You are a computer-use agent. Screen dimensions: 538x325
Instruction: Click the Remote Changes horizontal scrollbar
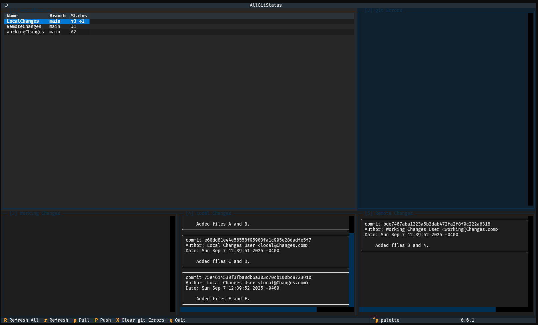[x=446, y=310]
